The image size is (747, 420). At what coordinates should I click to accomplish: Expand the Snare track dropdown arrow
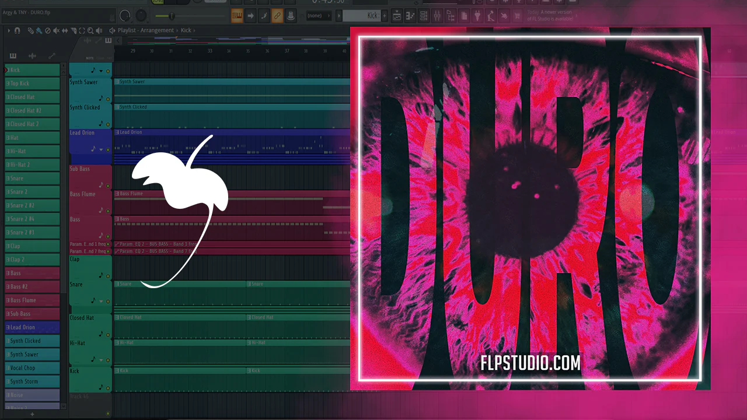[101, 302]
